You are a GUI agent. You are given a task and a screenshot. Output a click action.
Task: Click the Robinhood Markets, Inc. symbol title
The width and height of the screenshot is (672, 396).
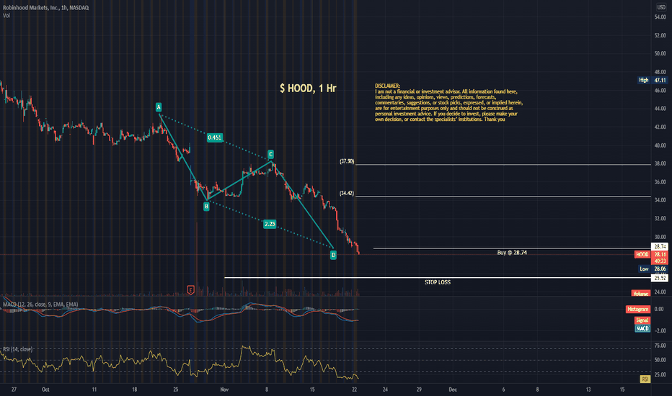(46, 8)
